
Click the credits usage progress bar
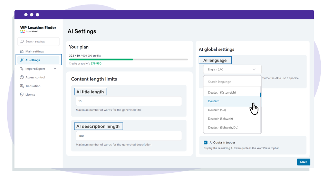pyautogui.click(x=128, y=59)
